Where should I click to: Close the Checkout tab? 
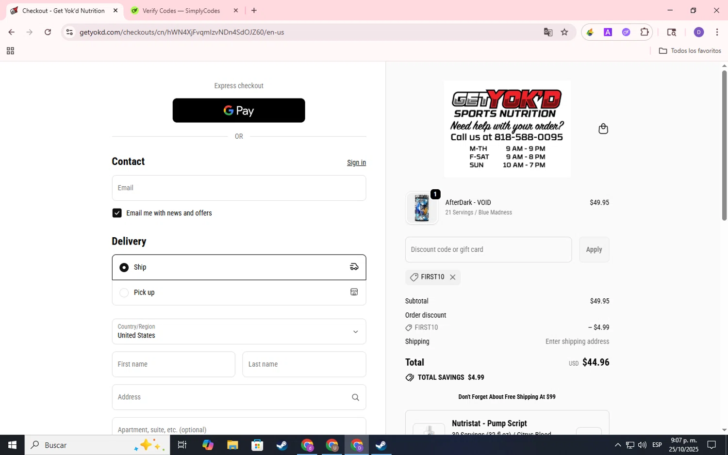pyautogui.click(x=116, y=10)
